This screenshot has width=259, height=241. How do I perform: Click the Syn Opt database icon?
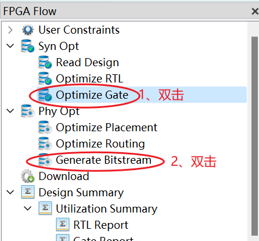coord(27,46)
